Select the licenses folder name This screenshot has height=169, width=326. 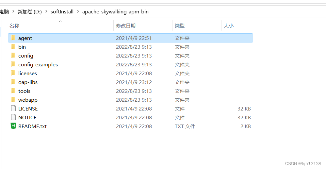tap(27, 74)
